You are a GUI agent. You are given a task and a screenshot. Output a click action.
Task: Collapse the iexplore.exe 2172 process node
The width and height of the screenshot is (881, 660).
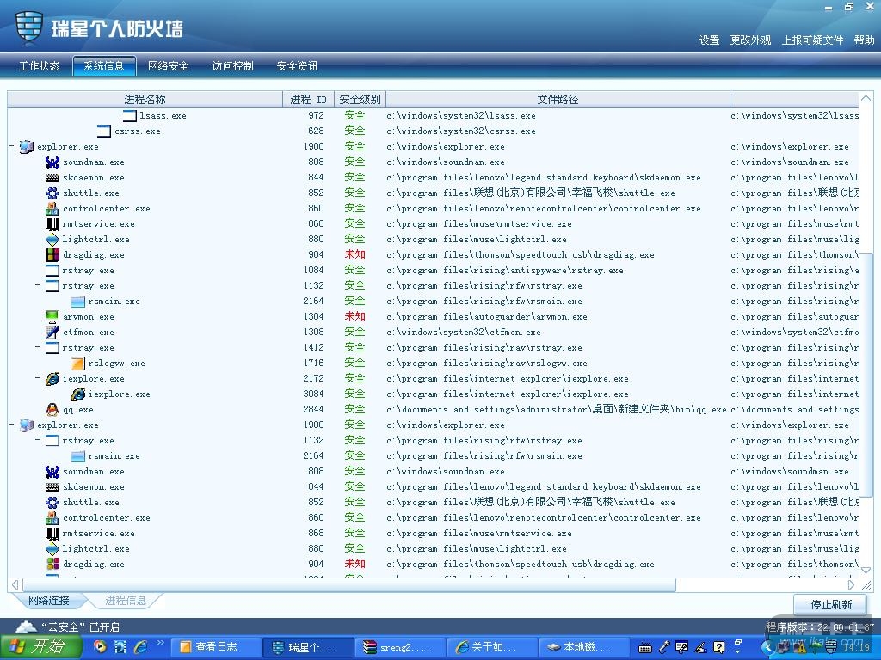[x=38, y=379]
